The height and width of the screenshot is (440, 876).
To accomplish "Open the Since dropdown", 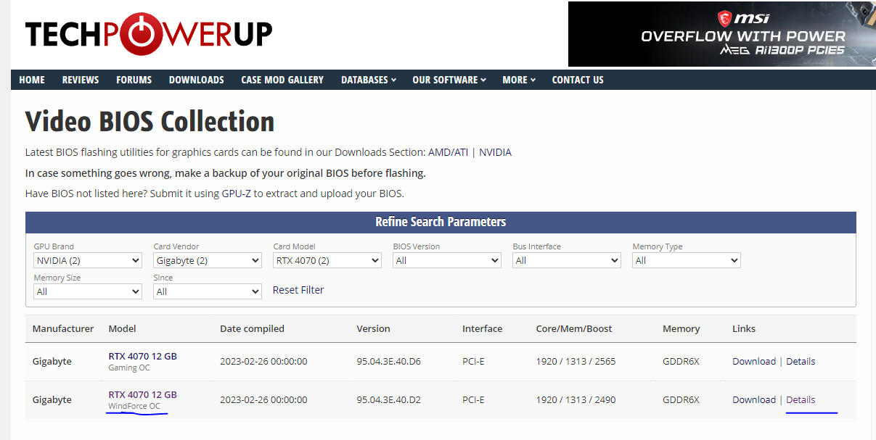I will [x=208, y=291].
